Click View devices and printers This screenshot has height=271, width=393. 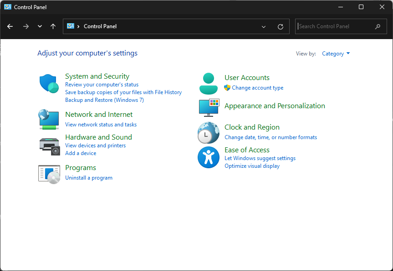coord(96,146)
